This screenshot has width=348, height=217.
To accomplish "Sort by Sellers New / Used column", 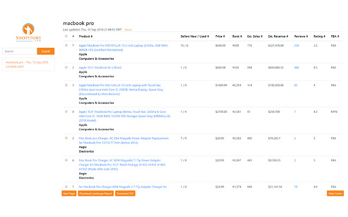I will [x=195, y=36].
